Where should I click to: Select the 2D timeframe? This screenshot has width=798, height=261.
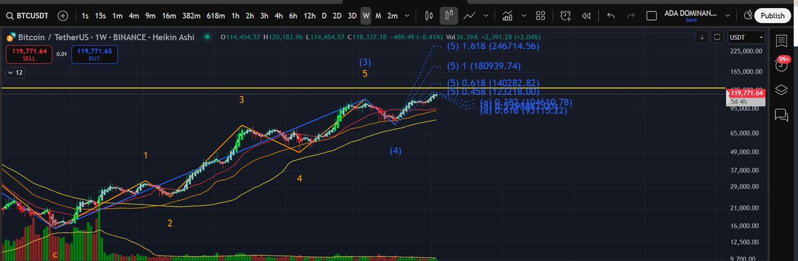[x=337, y=16]
